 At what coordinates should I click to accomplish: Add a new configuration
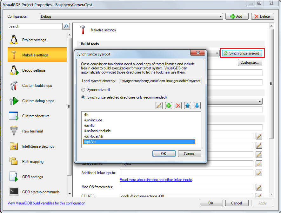coord(237,16)
